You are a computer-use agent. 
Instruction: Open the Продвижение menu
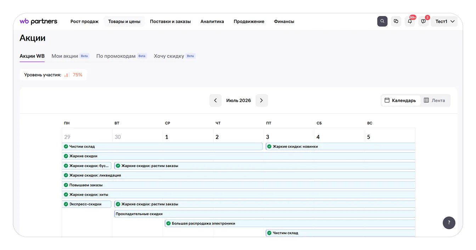(249, 22)
